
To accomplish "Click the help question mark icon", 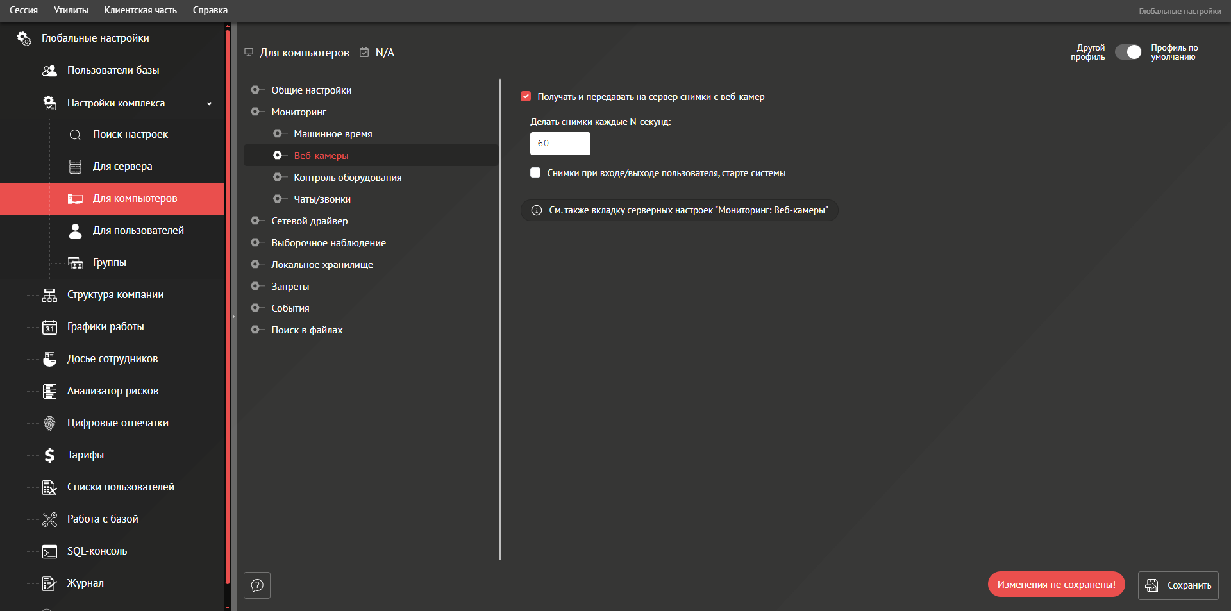I will tap(257, 585).
